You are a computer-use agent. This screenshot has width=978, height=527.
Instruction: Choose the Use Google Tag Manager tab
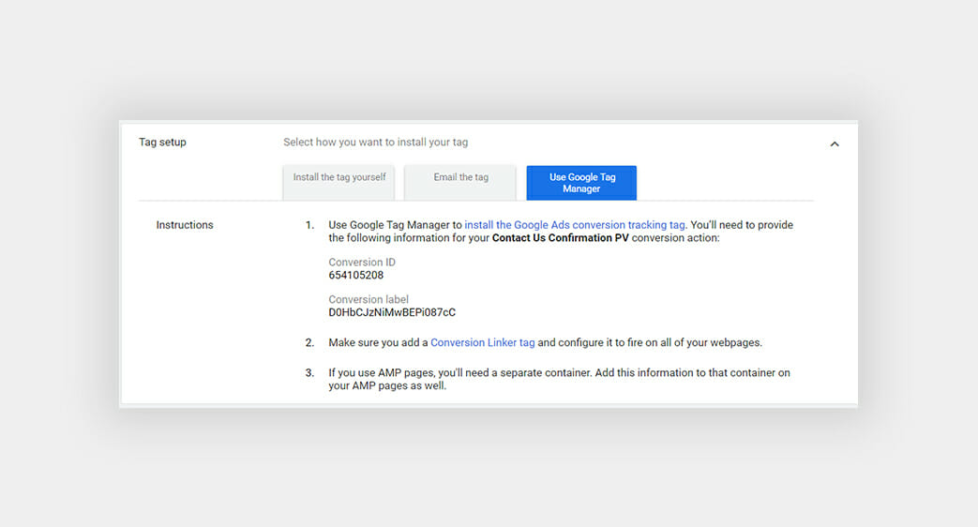pos(581,183)
